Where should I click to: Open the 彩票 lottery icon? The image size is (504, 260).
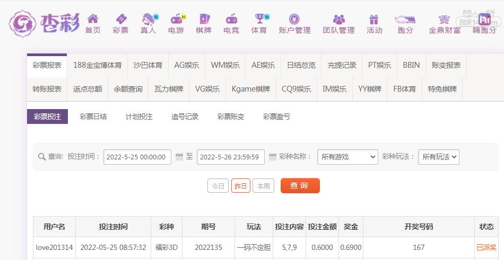(120, 20)
